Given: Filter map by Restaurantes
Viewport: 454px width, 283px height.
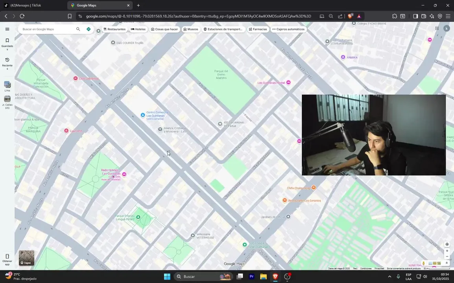Looking at the screenshot, I should coord(114,29).
